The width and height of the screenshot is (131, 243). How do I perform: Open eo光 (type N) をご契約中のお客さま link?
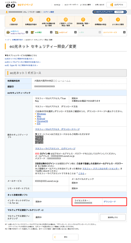point(21,65)
